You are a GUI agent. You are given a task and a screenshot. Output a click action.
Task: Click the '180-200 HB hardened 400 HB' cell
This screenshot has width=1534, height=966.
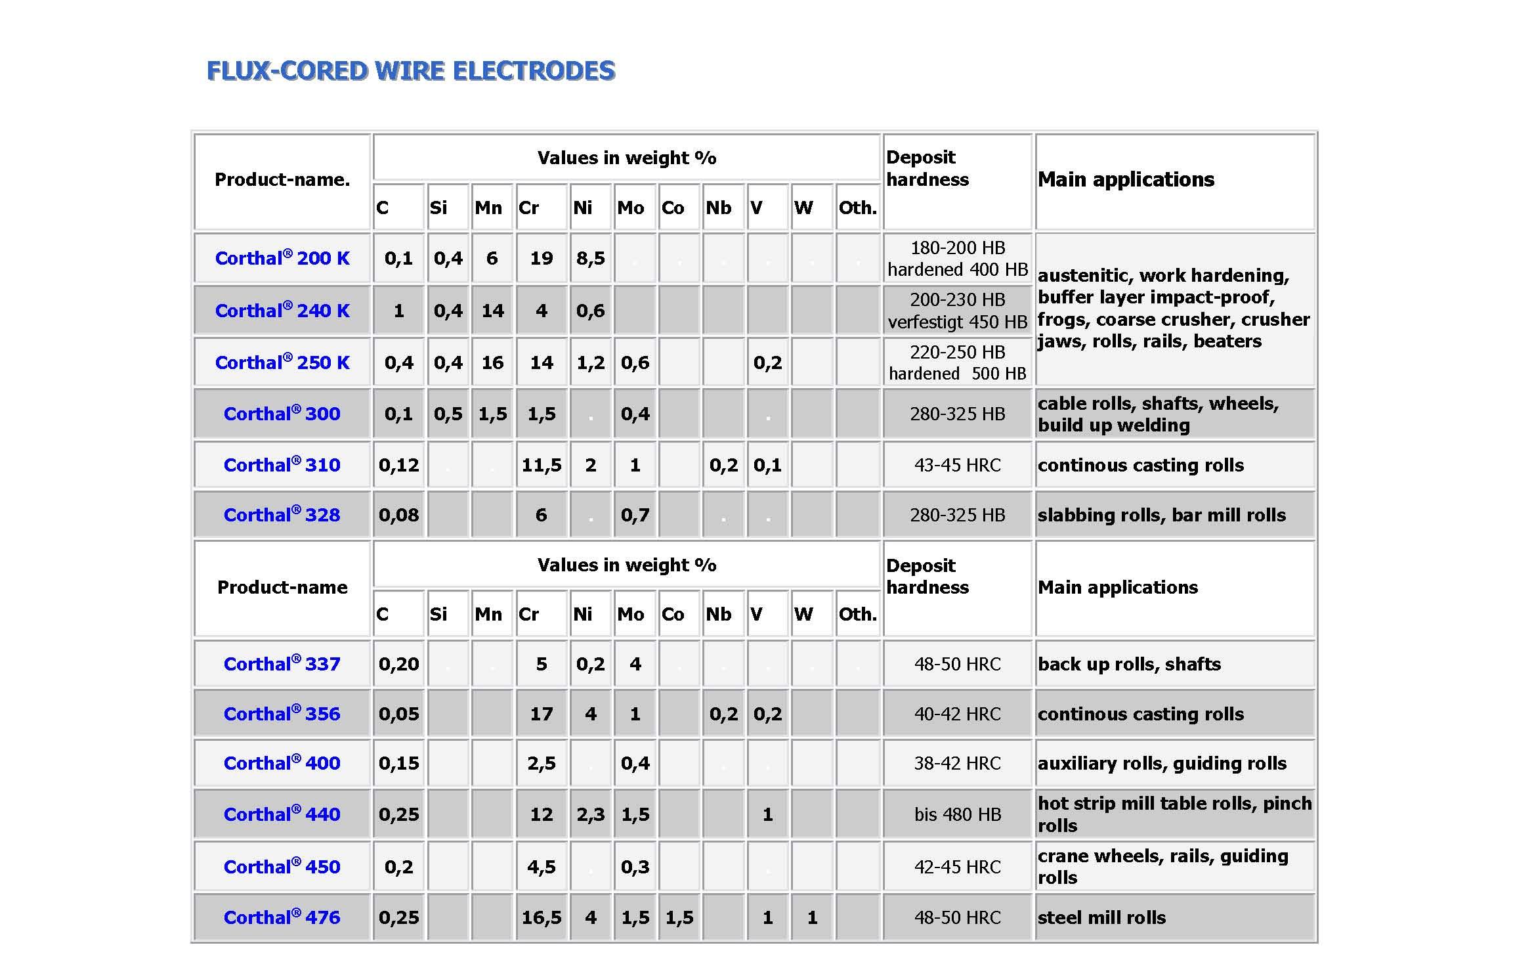[958, 258]
